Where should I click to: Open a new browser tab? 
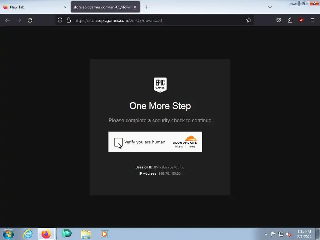click(147, 7)
